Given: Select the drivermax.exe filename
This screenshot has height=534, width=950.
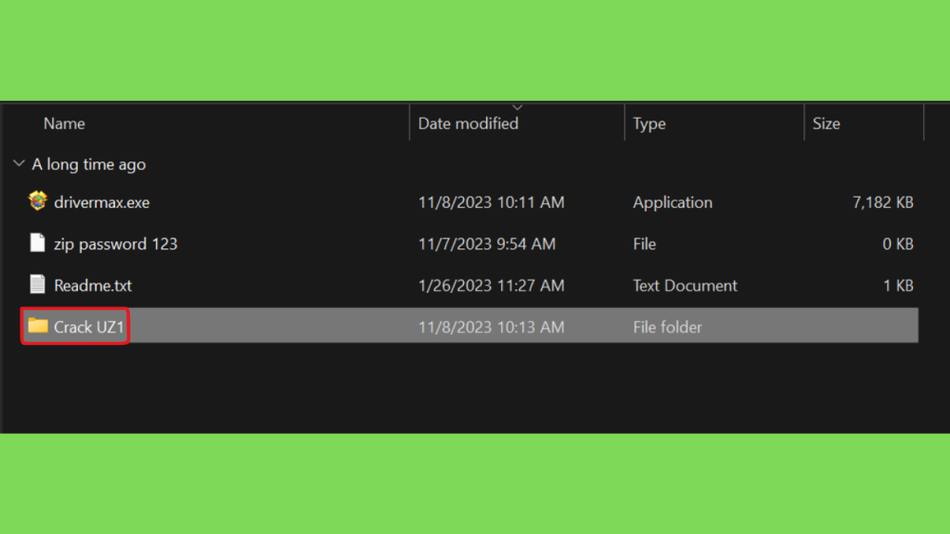Looking at the screenshot, I should (102, 202).
